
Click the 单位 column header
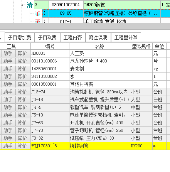coord(159,46)
